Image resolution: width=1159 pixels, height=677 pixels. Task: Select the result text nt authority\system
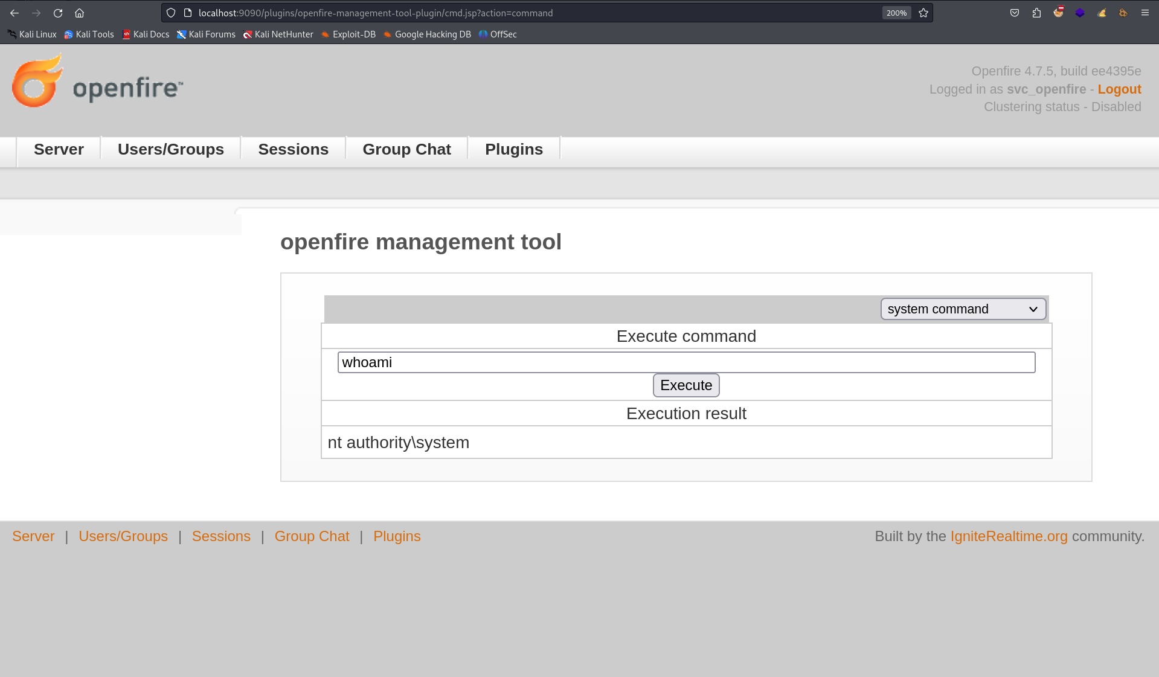click(399, 443)
